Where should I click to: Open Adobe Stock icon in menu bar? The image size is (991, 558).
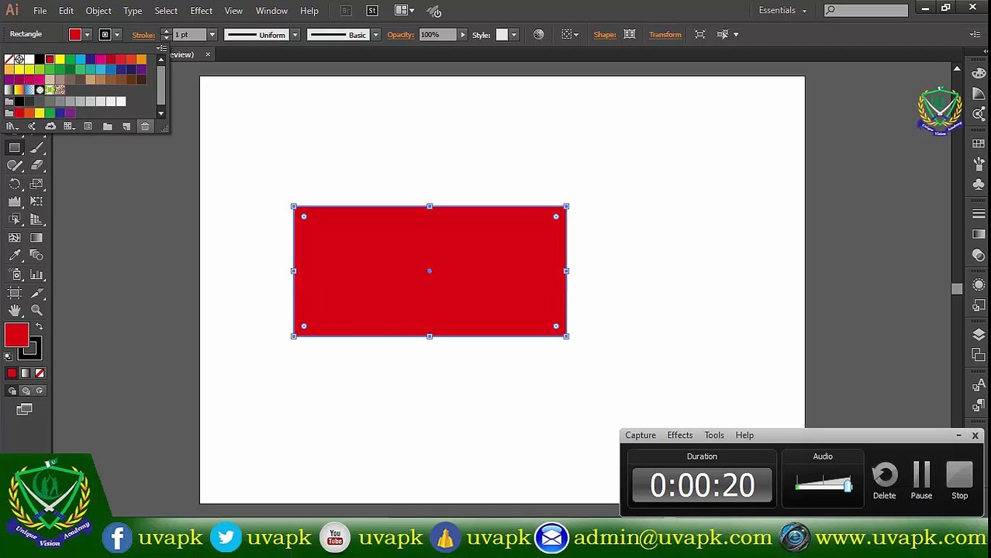372,11
